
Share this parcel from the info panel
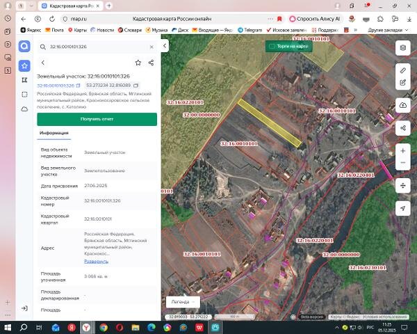tap(151, 63)
